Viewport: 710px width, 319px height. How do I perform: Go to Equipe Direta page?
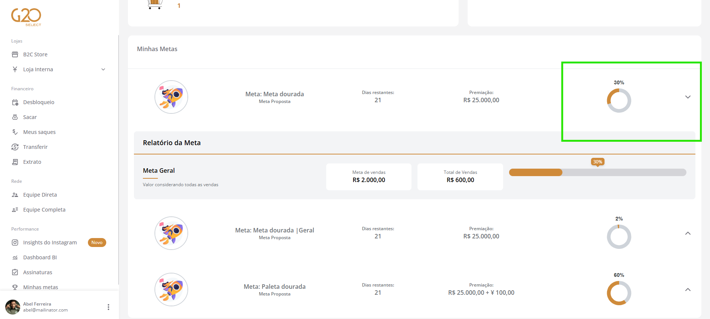[x=40, y=195]
